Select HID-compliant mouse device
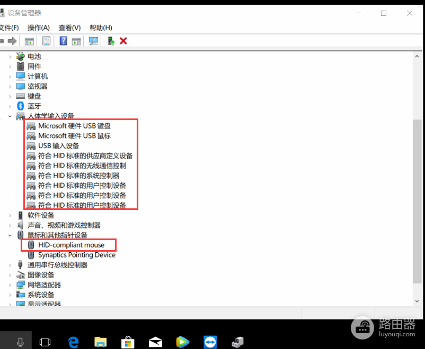This screenshot has width=425, height=349. (71, 245)
